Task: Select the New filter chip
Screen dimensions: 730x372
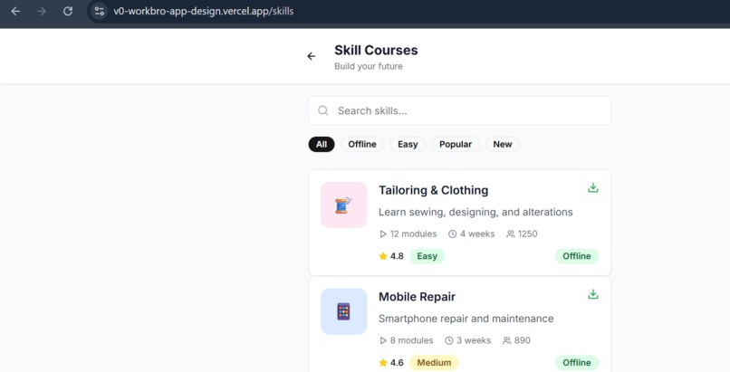Action: 503,144
